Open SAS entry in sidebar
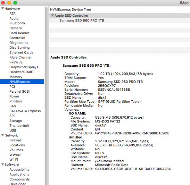Viewport: 190px width, 185px height. tap(13, 106)
